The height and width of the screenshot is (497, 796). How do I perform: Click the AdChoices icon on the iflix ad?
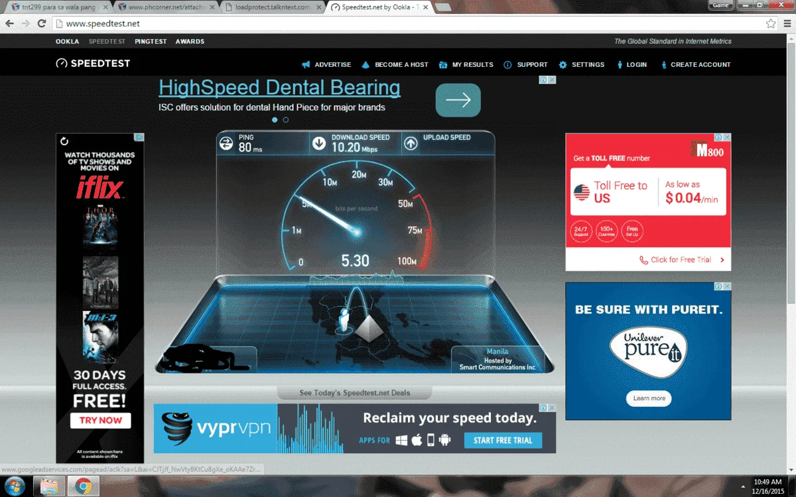[x=139, y=137]
